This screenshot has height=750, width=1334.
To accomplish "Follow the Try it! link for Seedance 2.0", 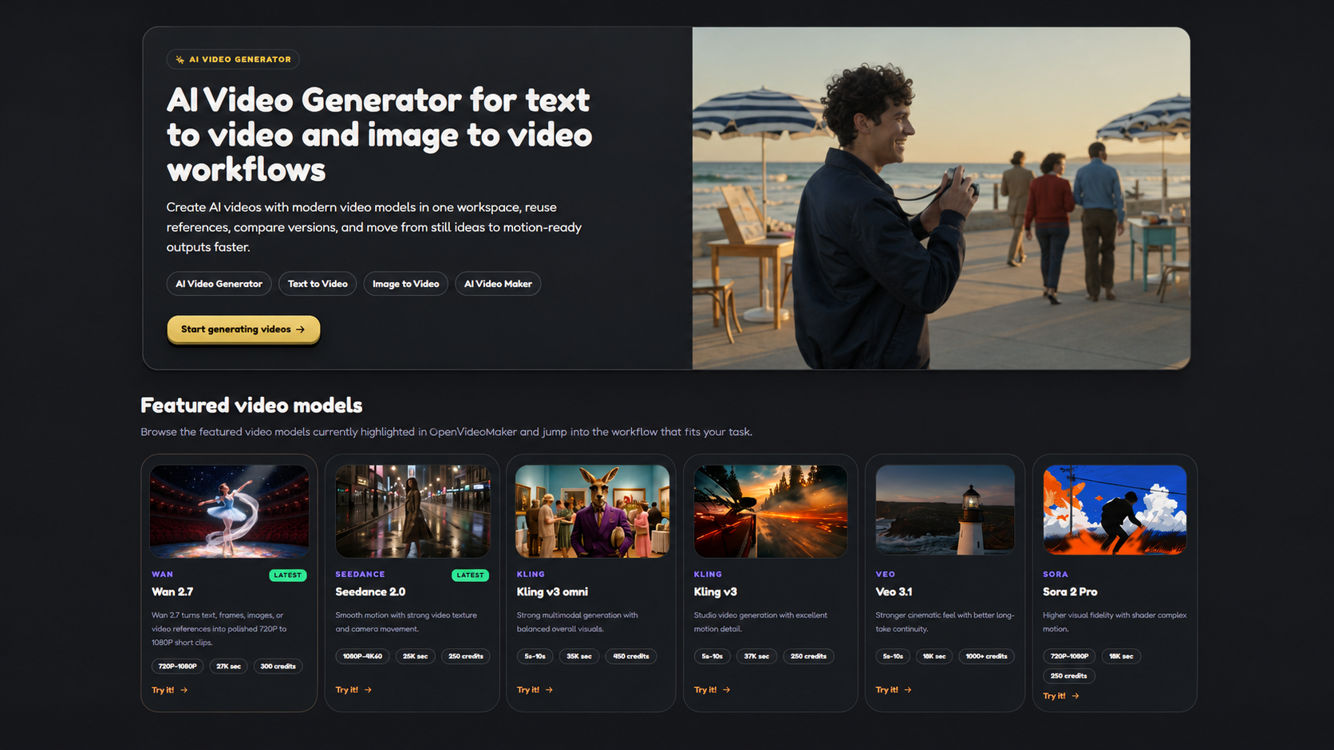I will pyautogui.click(x=353, y=690).
